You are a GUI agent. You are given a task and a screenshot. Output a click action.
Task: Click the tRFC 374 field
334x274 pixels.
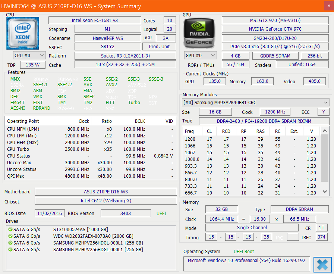[322, 237]
